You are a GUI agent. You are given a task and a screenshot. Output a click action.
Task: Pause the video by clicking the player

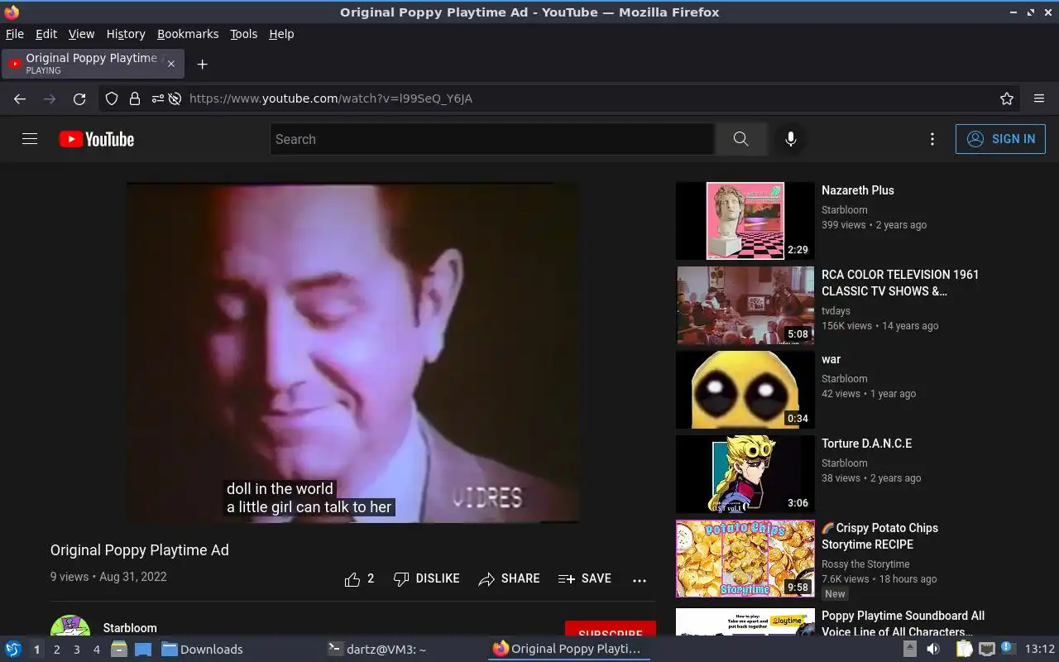[x=352, y=353]
